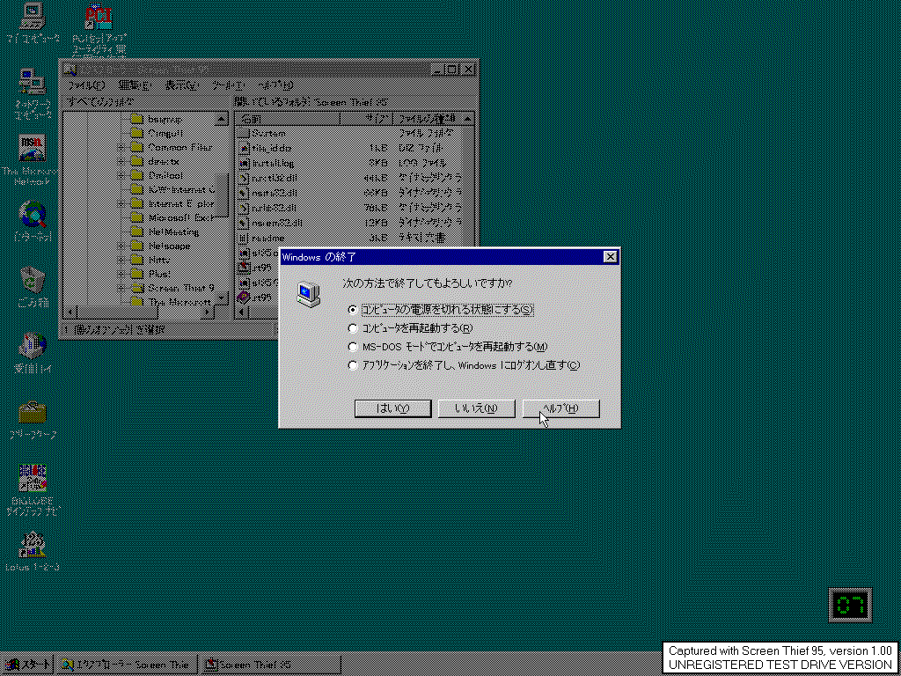Click the ヘルプ(H) button in shutdown dialog
The width and height of the screenshot is (901, 676).
click(x=561, y=408)
